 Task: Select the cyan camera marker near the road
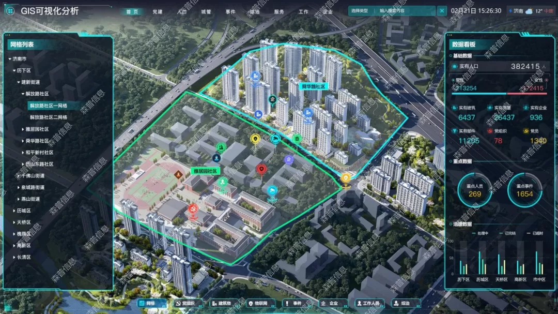pos(275,139)
